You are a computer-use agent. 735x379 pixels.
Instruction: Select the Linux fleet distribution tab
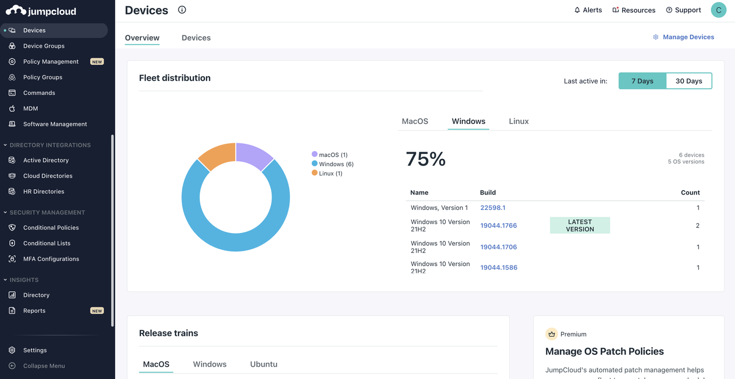coord(519,121)
